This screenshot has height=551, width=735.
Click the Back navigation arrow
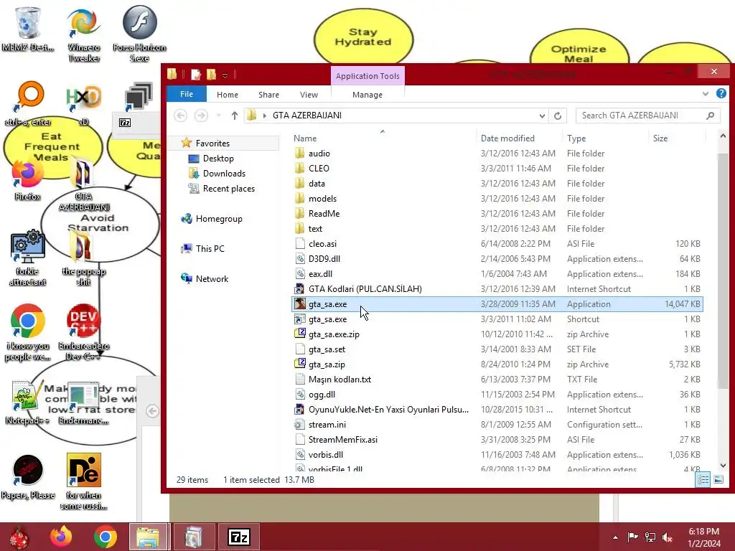point(180,116)
